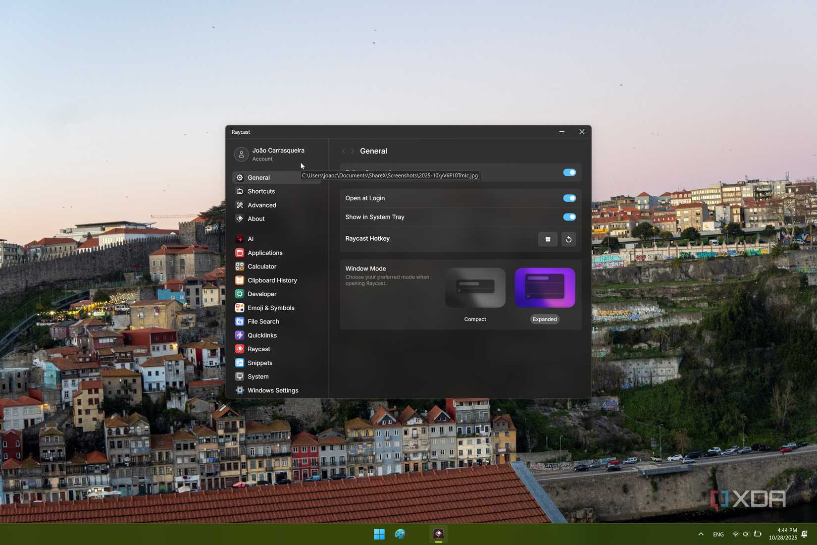Open the Quicklinks extension settings

276,335
